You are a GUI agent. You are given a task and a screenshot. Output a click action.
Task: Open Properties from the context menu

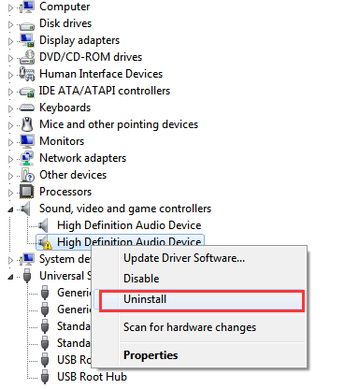(150, 355)
